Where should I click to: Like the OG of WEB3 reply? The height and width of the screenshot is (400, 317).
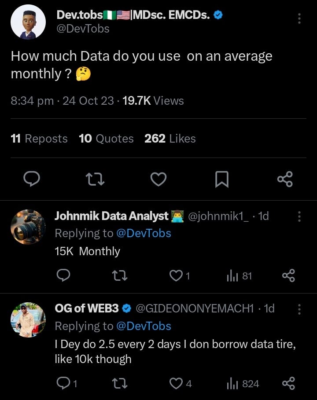pyautogui.click(x=176, y=384)
